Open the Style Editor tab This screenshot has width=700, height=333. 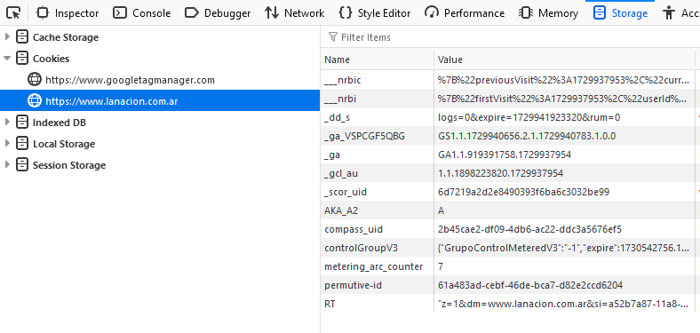[x=375, y=13]
